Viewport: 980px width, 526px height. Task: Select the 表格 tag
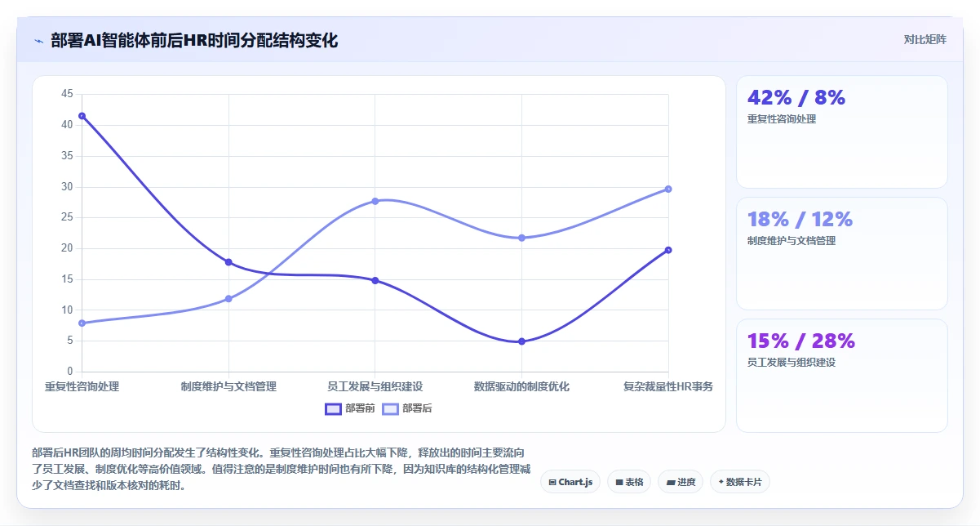point(630,482)
